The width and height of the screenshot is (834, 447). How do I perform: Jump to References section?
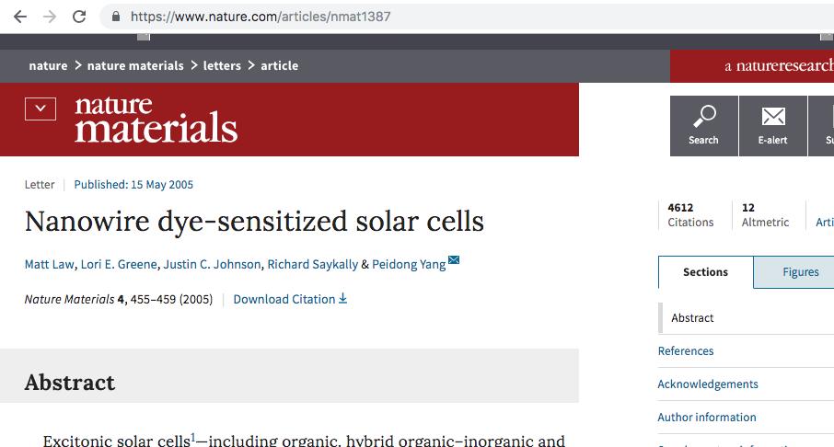coord(686,350)
